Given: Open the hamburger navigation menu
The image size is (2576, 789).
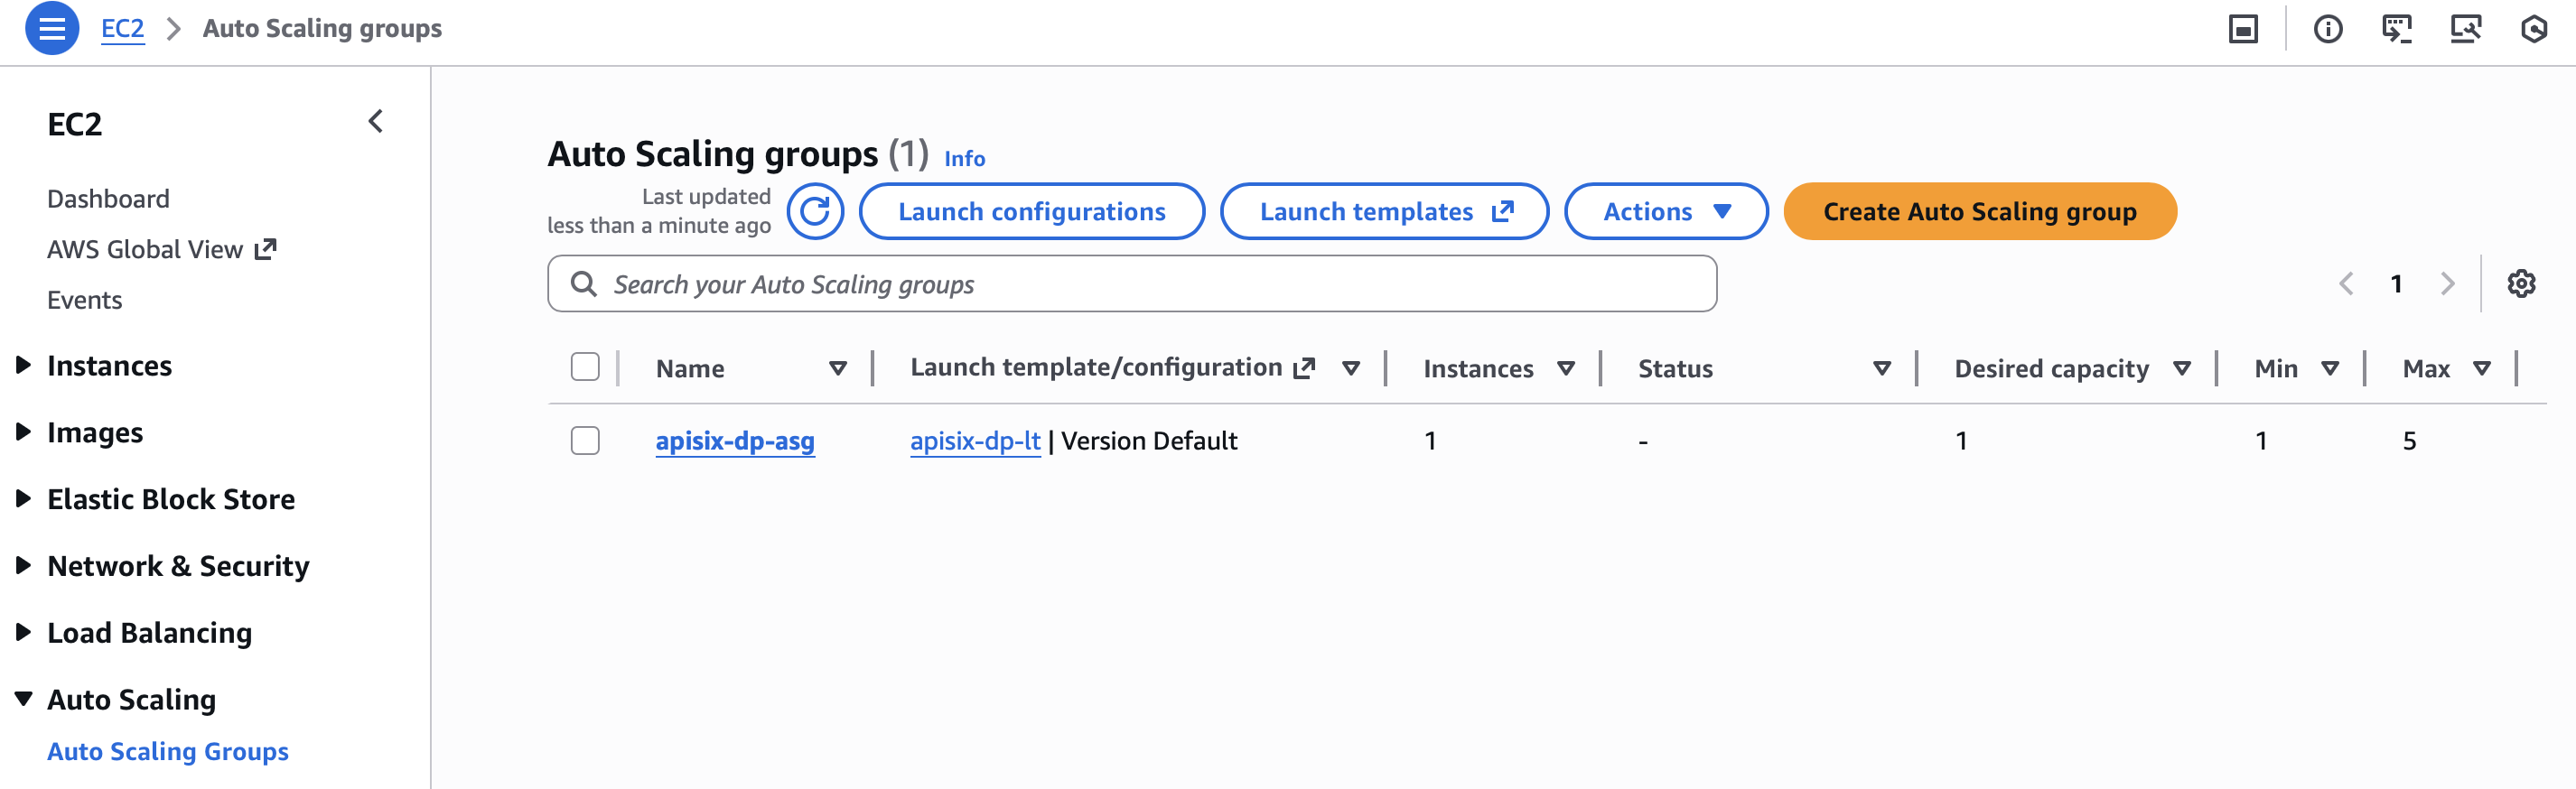Looking at the screenshot, I should tap(52, 29).
